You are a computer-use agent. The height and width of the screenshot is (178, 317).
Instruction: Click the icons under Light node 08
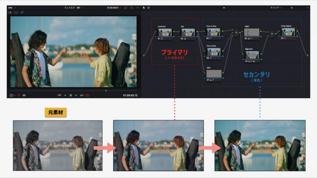pos(250,38)
